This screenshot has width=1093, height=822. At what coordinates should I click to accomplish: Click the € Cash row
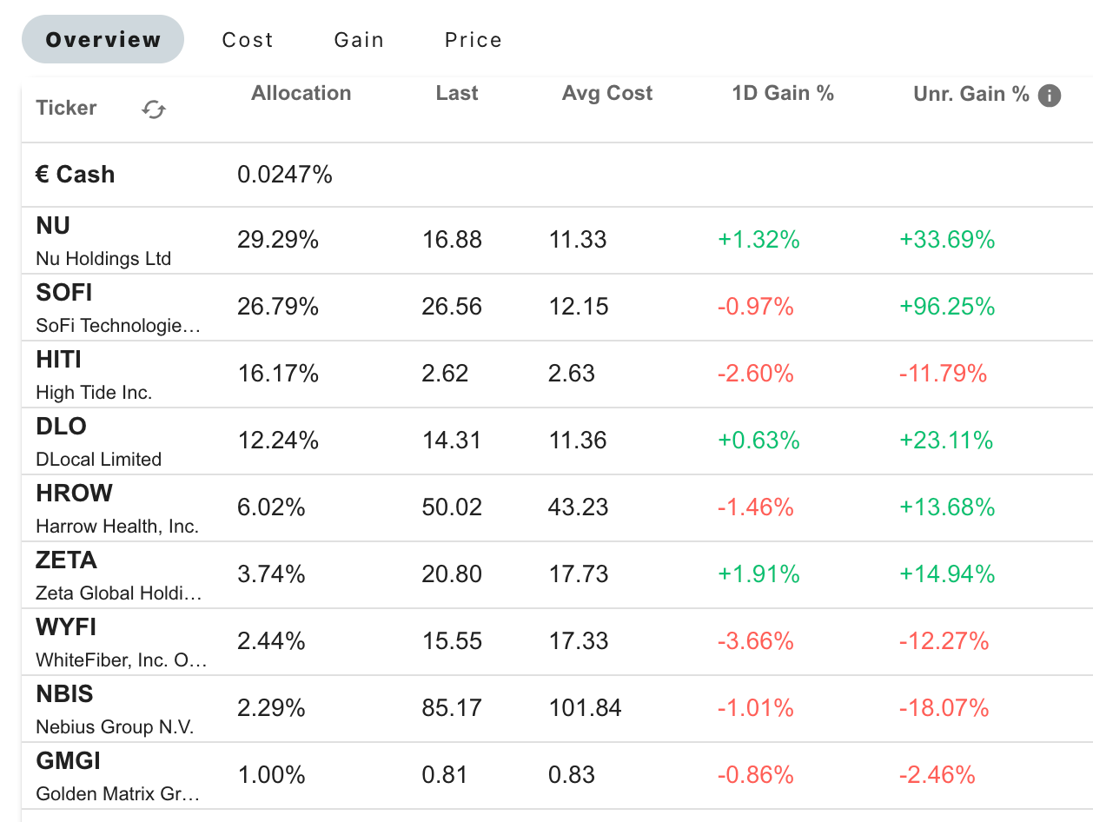pyautogui.click(x=261, y=174)
